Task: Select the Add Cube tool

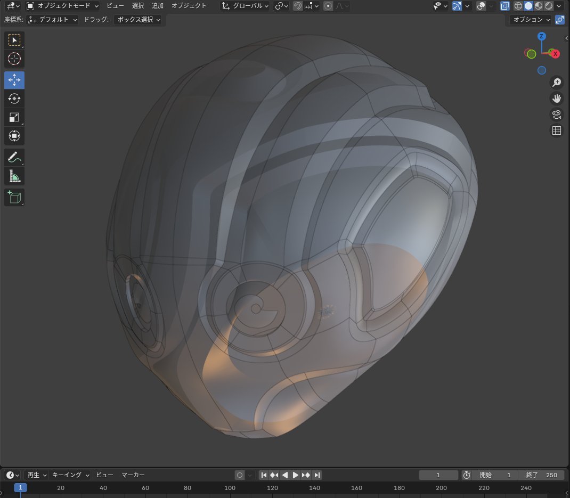Action: click(x=14, y=198)
